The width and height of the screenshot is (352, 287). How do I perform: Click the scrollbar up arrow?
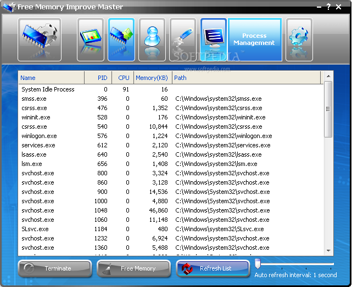click(328, 76)
